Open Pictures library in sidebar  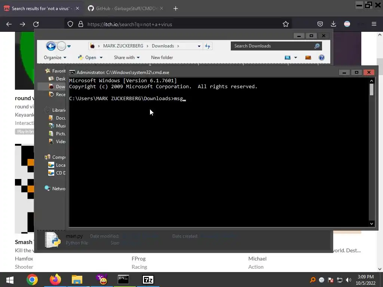tap(57, 133)
